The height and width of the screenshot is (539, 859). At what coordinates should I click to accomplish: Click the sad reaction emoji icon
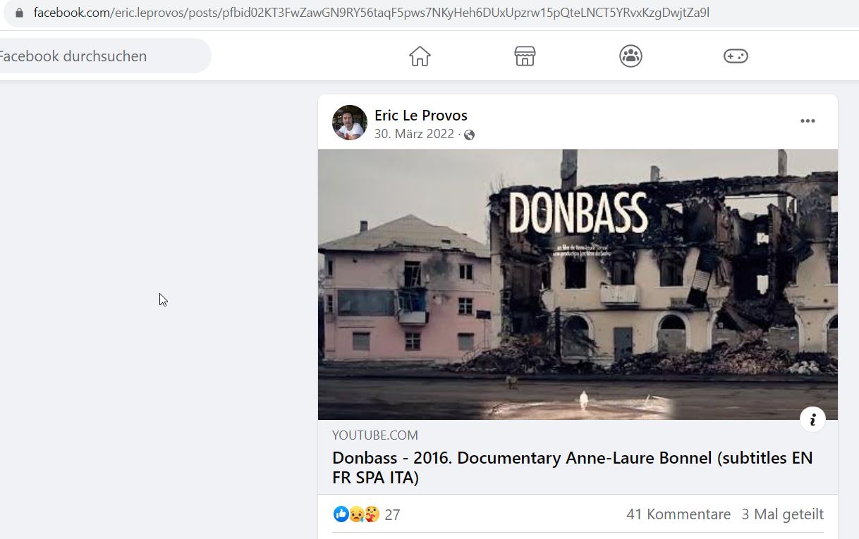356,514
